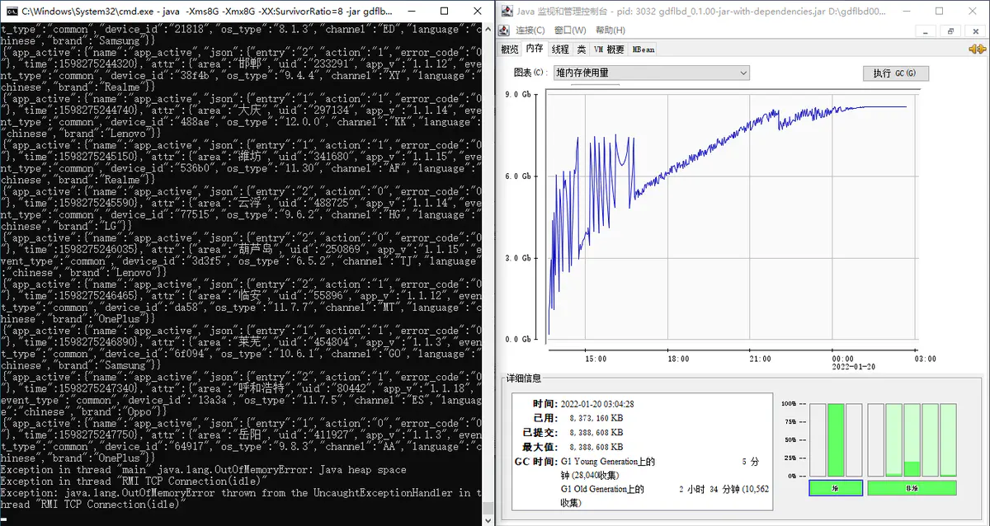This screenshot has height=526, width=990.
Task: Select the third heap pool bar above 堆
Action: pos(855,439)
